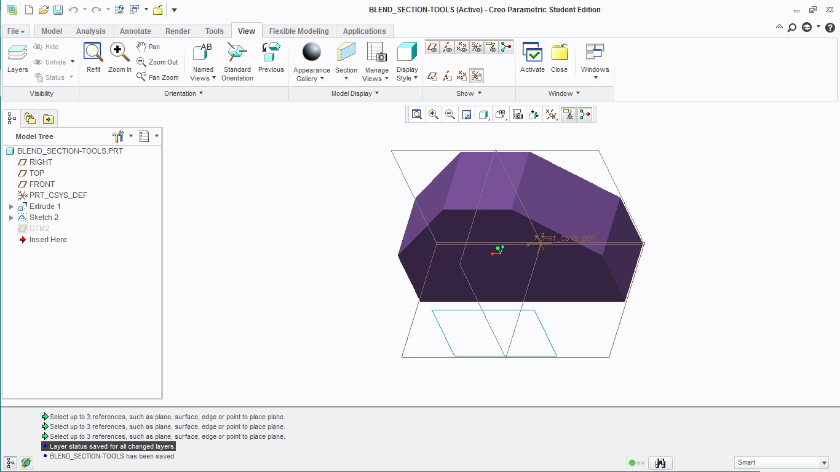Toggle axis display in Show group
The height and width of the screenshot is (472, 840).
click(447, 47)
